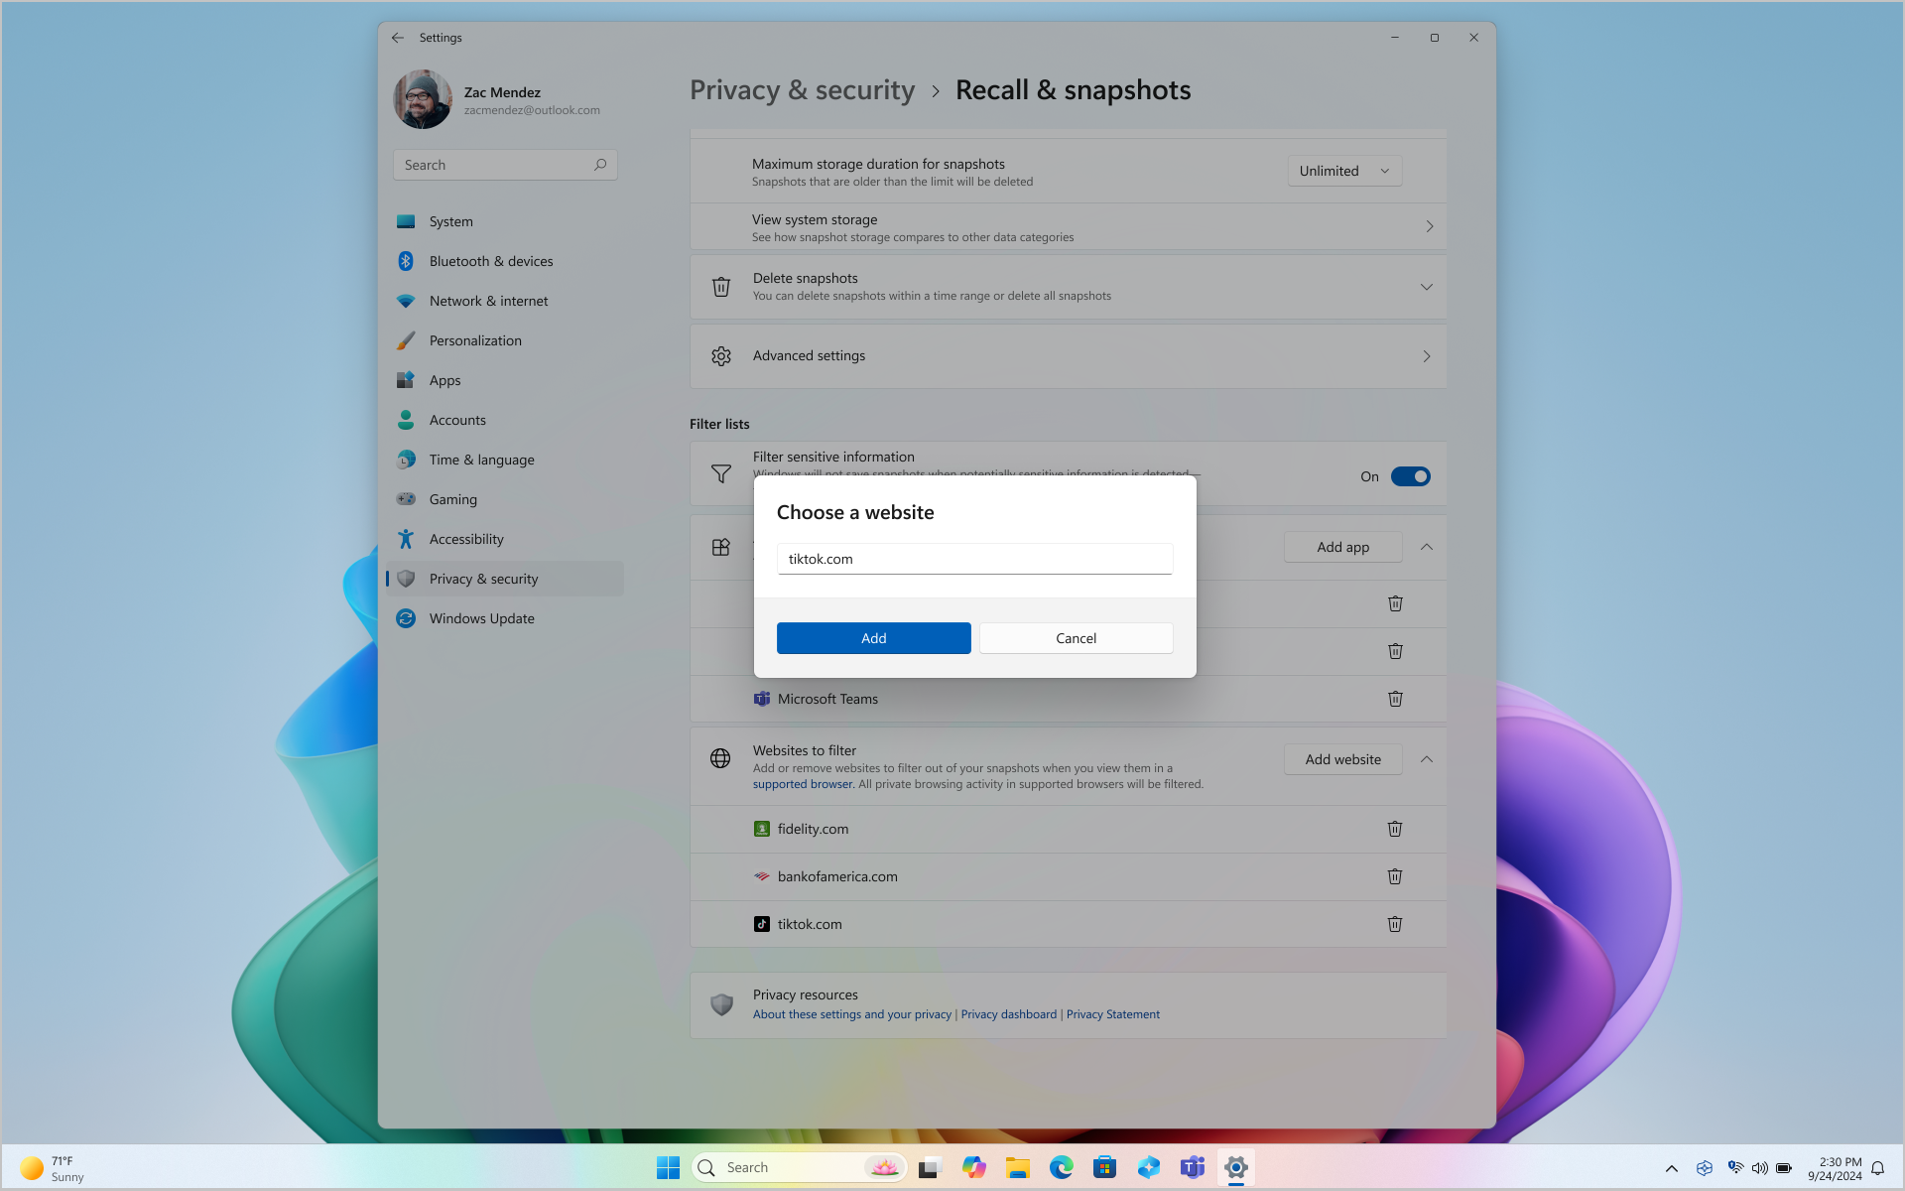
Task: Expand the Maximum storage duration dropdown
Action: pos(1342,170)
